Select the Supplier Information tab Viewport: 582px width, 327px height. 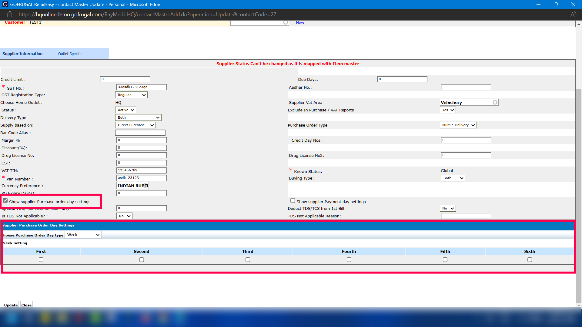[22, 54]
